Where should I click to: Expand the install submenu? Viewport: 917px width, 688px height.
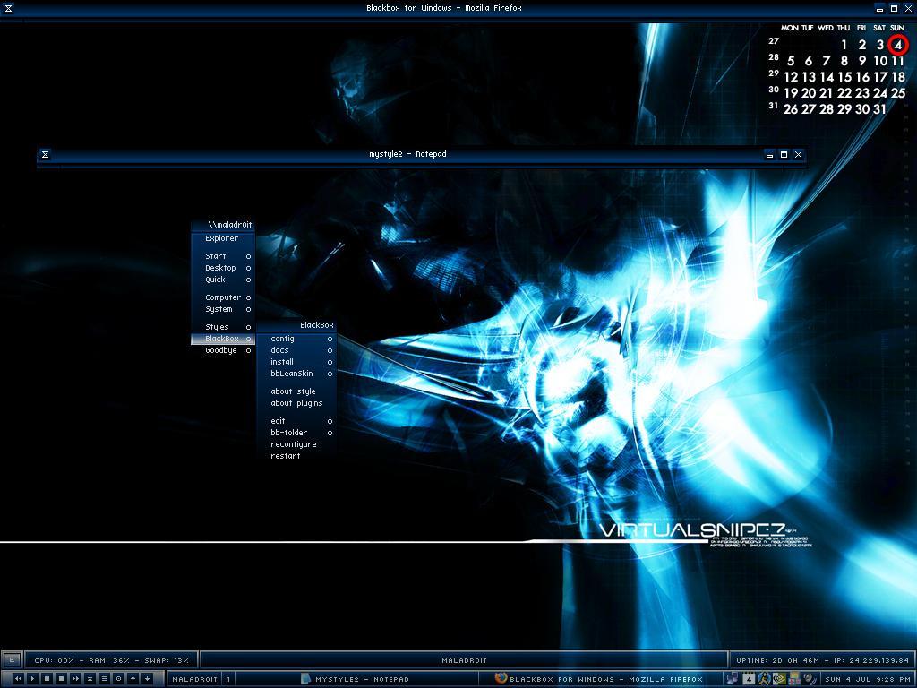click(296, 362)
